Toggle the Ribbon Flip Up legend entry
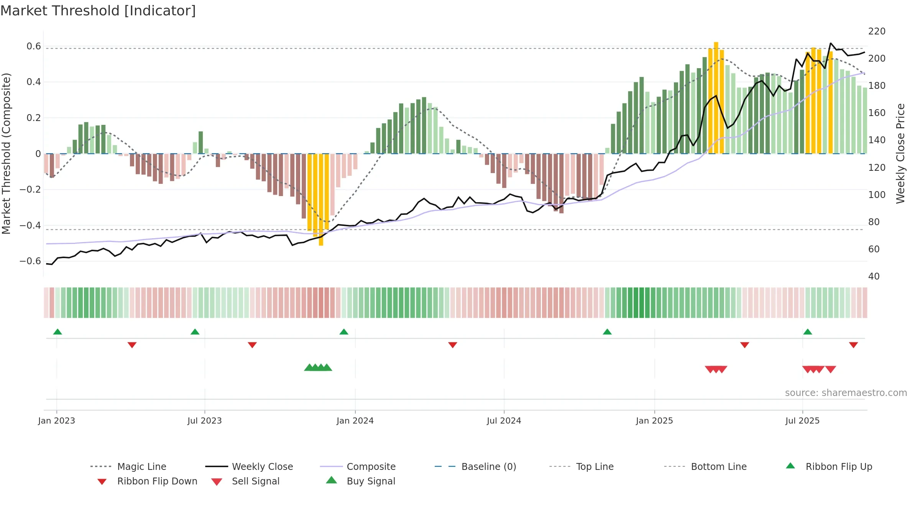920x517 pixels. click(829, 466)
